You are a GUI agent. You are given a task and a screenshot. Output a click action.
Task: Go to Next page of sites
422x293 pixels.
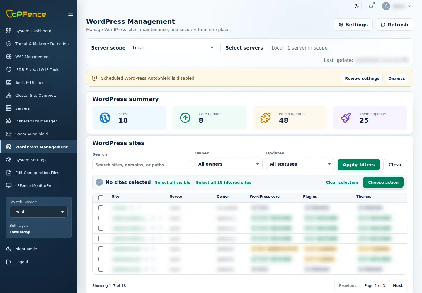coord(398,285)
